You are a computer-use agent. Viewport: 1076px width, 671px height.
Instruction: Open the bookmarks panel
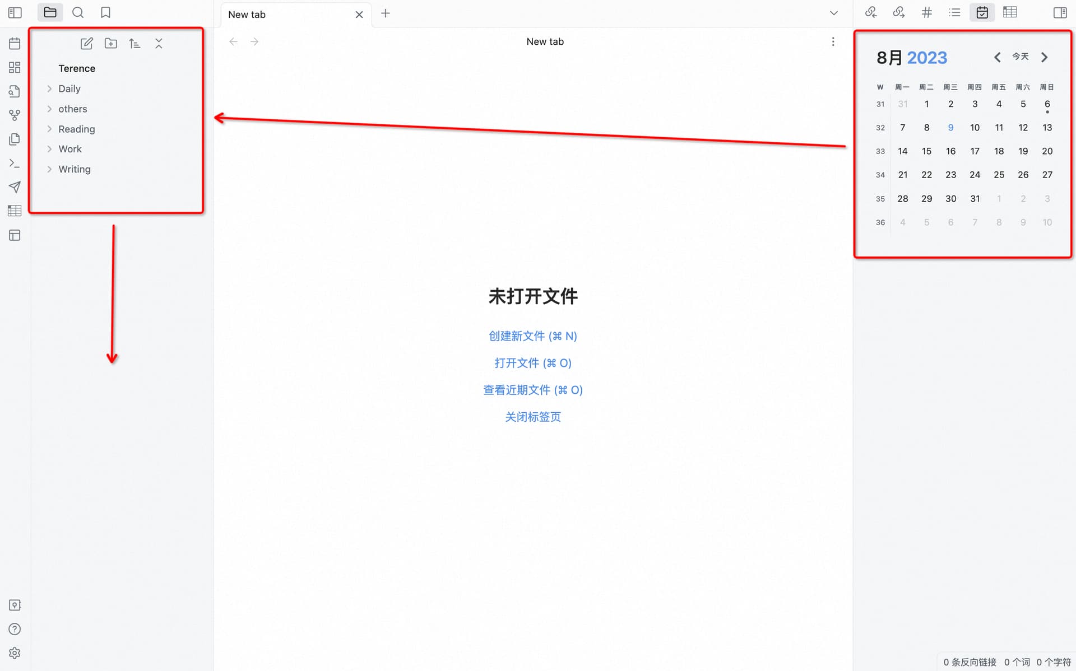tap(105, 12)
